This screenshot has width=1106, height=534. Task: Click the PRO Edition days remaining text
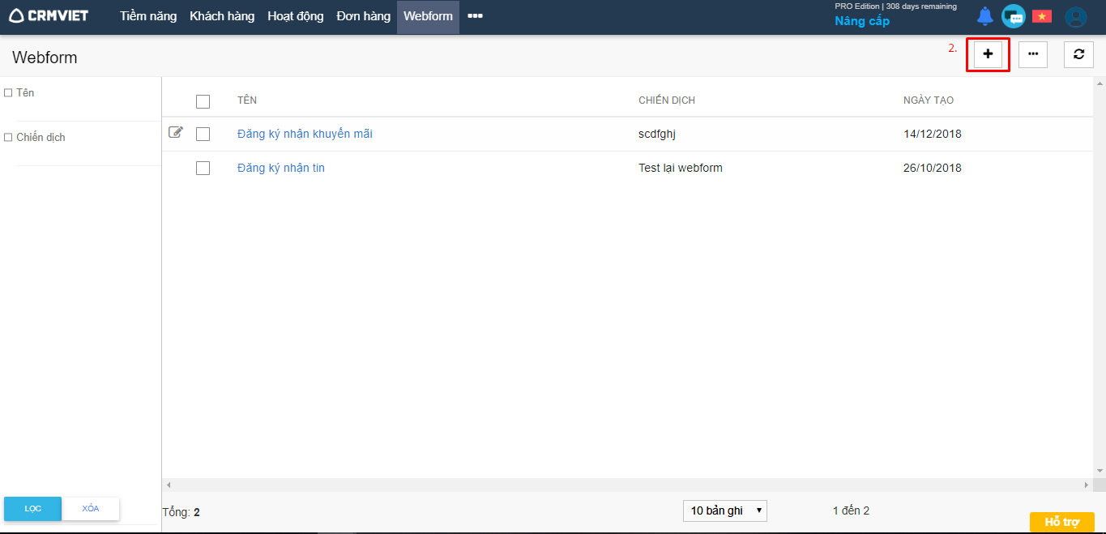tap(895, 6)
